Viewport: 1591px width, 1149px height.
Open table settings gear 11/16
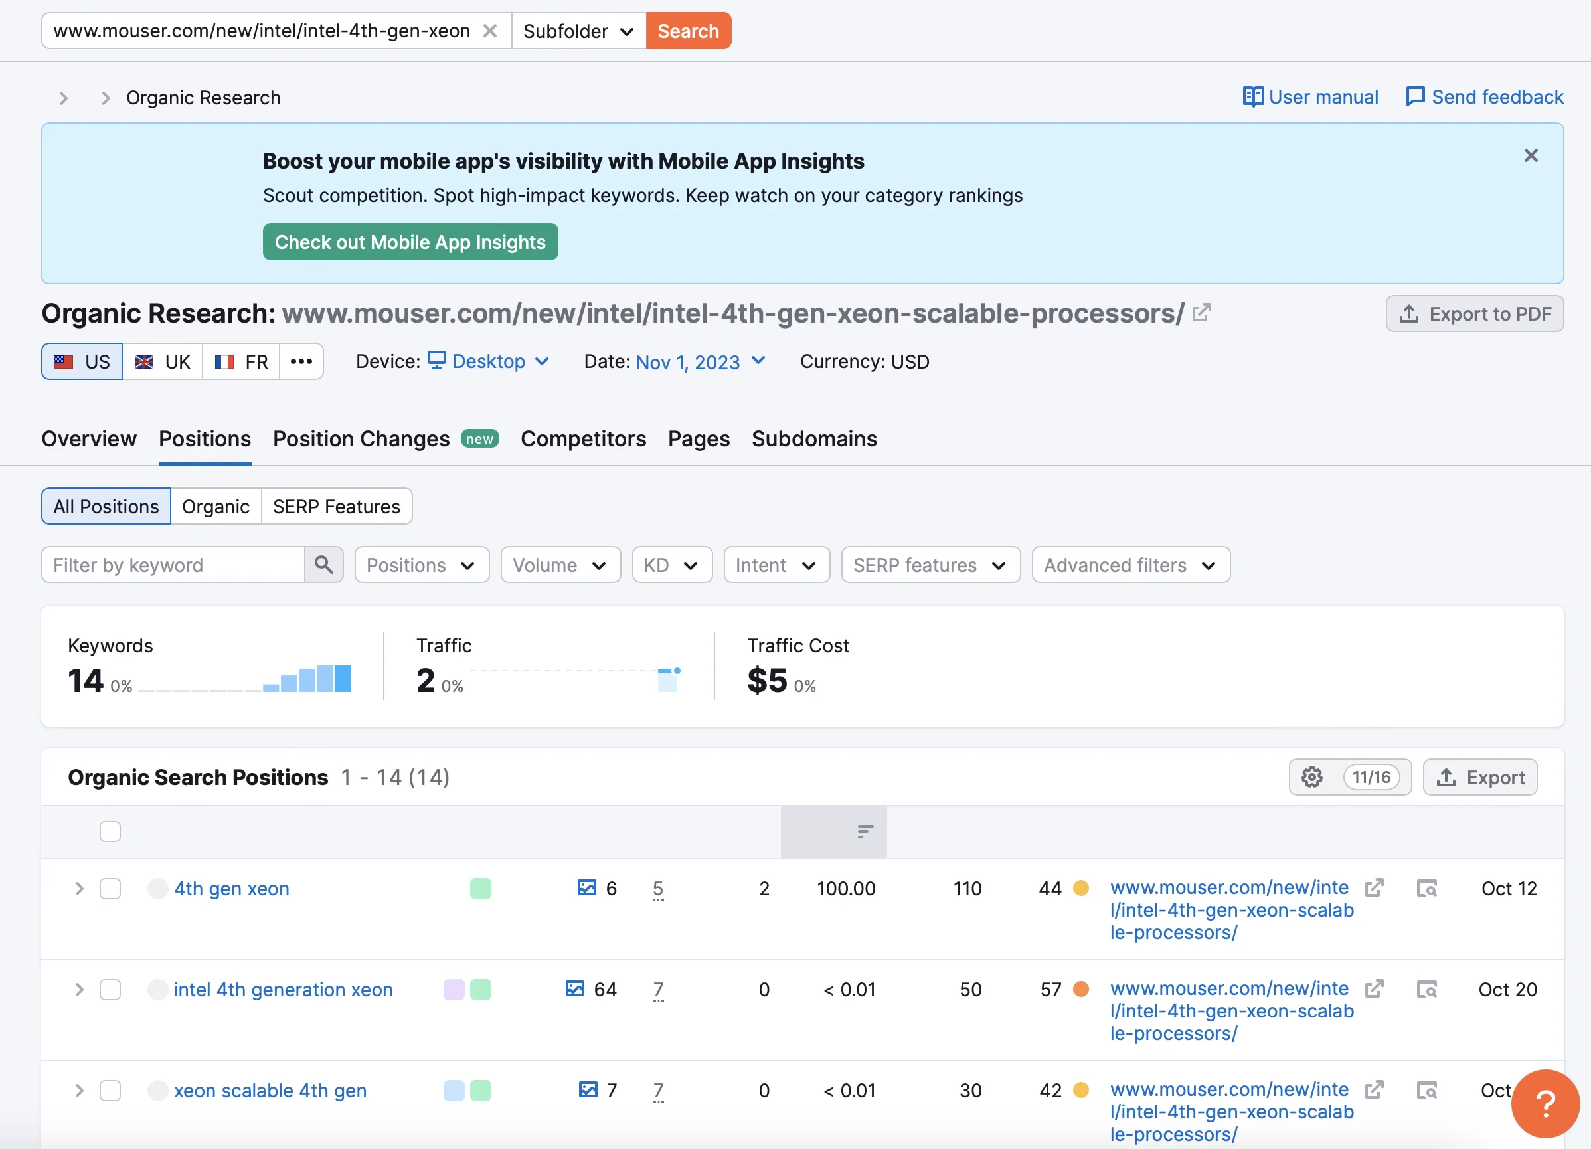[x=1350, y=777]
